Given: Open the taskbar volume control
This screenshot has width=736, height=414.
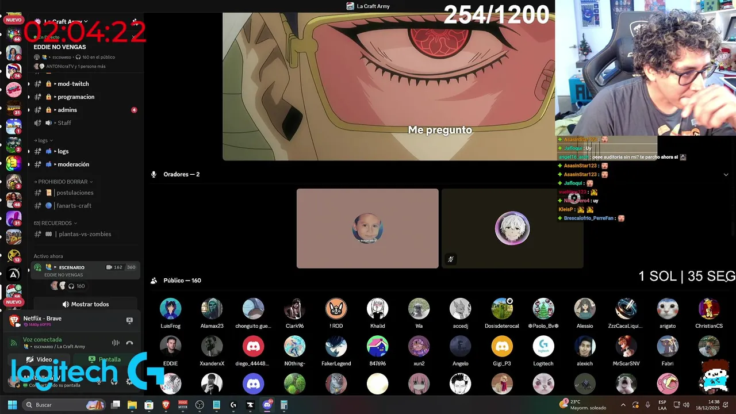Looking at the screenshot, I should pyautogui.click(x=686, y=405).
